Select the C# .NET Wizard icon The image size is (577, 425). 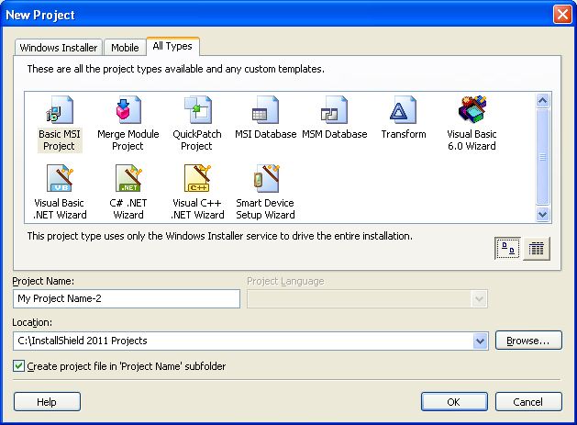click(x=128, y=178)
